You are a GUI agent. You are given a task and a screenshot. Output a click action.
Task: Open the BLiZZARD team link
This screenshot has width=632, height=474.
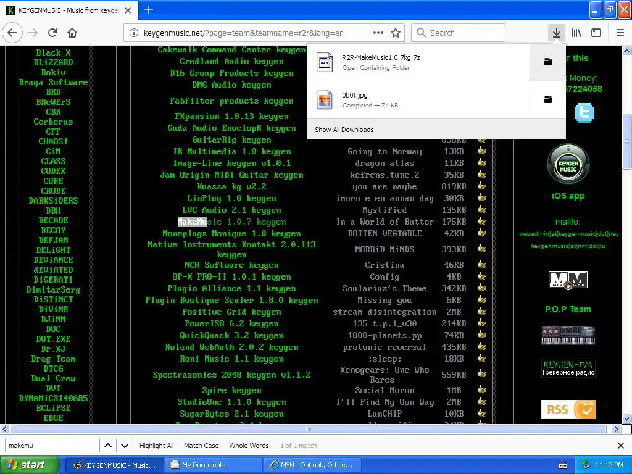click(x=53, y=62)
